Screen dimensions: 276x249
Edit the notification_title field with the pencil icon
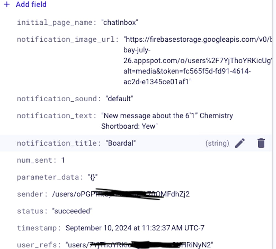coord(240,143)
